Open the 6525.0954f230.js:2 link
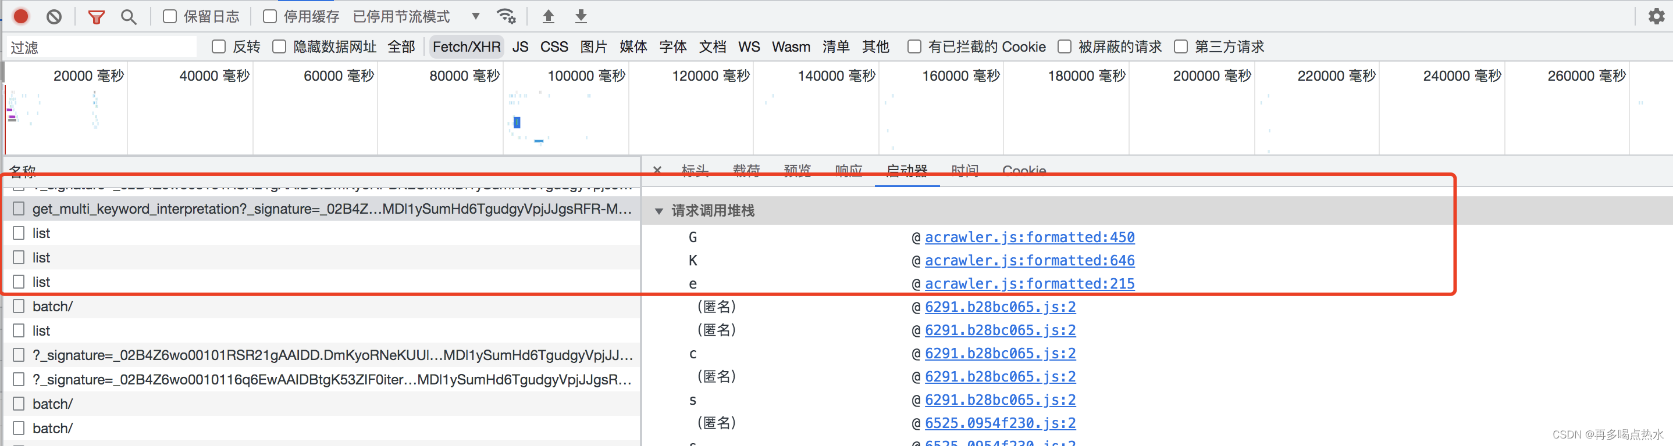Screen dimensions: 1673x446 pos(1000,423)
